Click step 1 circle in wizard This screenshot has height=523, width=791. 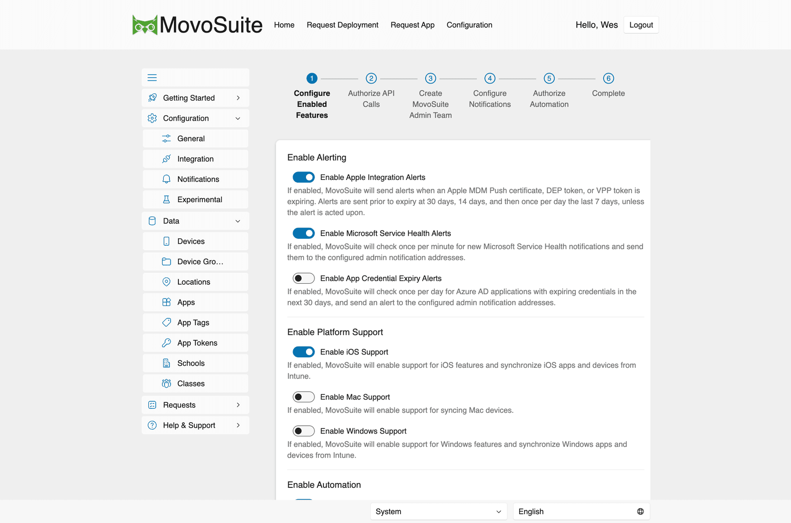[312, 79]
